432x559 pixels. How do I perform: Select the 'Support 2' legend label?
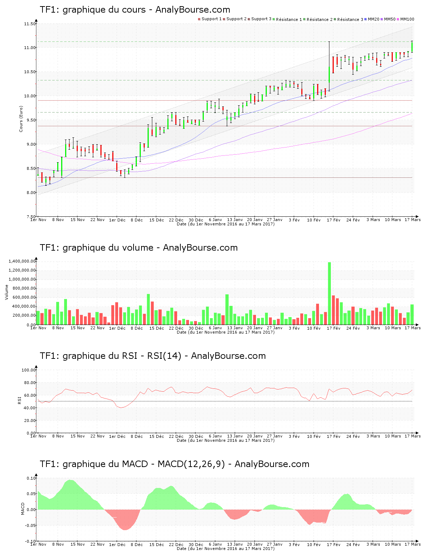[x=237, y=19]
